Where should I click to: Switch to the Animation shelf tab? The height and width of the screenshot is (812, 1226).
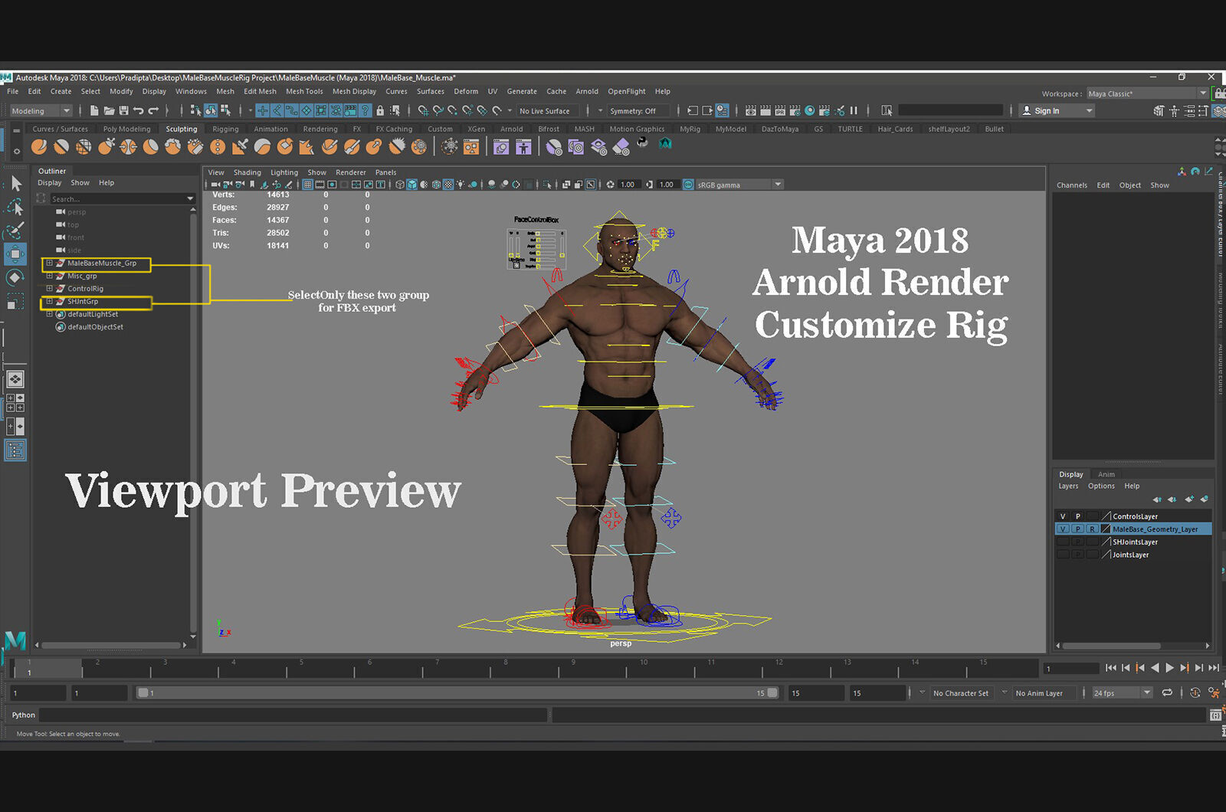[x=271, y=129]
